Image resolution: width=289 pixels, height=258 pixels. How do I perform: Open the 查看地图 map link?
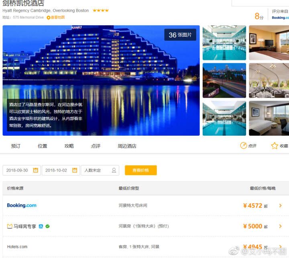pos(58,17)
